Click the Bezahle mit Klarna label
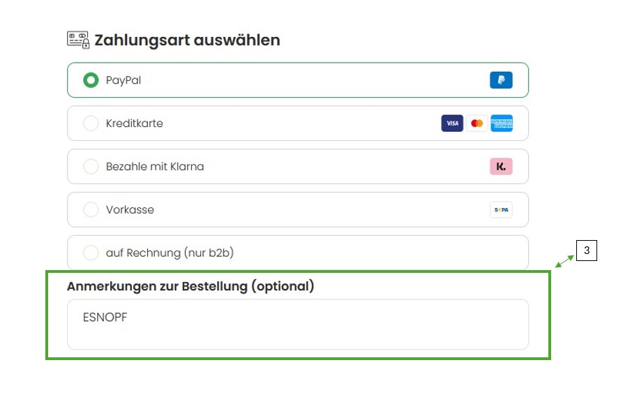 (x=155, y=167)
